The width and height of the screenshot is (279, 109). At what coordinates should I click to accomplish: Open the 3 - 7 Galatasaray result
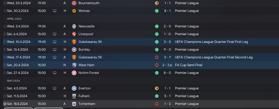(167, 57)
